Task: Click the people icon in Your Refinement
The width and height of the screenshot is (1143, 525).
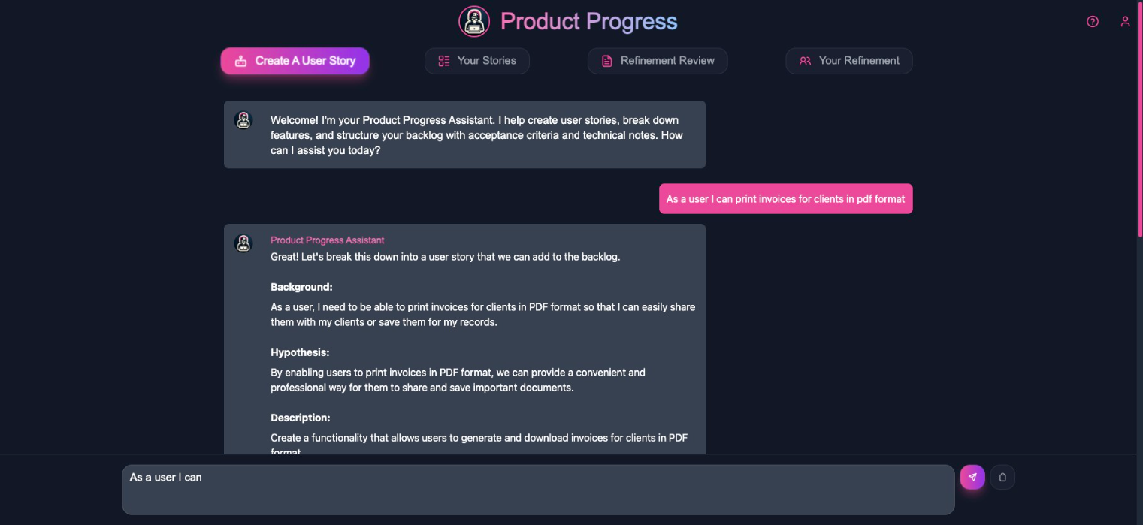Action: (805, 61)
